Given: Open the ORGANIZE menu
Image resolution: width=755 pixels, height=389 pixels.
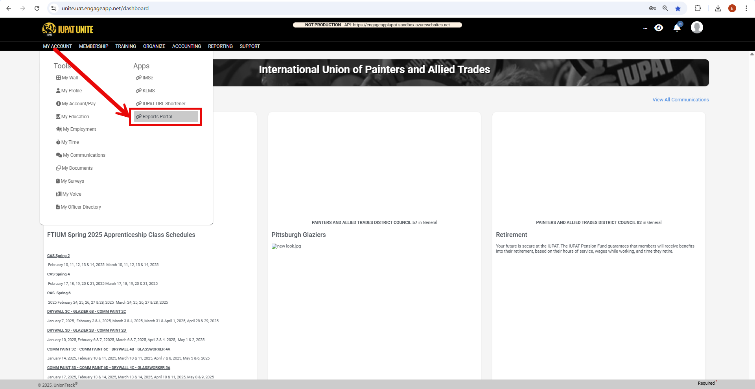Looking at the screenshot, I should [x=154, y=46].
